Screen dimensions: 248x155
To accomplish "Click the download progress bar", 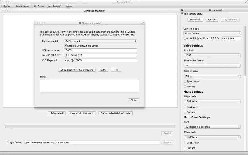I will point(90,126).
